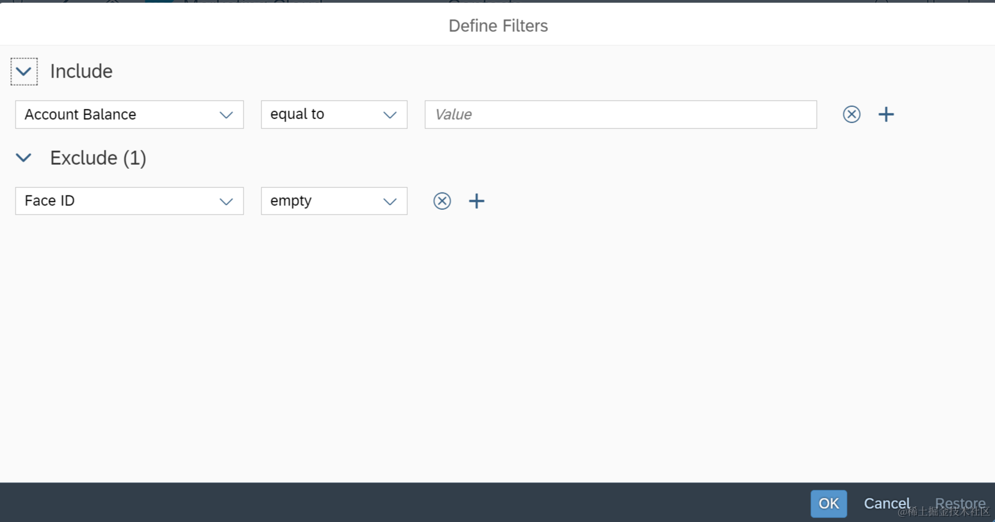The width and height of the screenshot is (995, 522).
Task: Collapse the Include section
Action: point(24,71)
